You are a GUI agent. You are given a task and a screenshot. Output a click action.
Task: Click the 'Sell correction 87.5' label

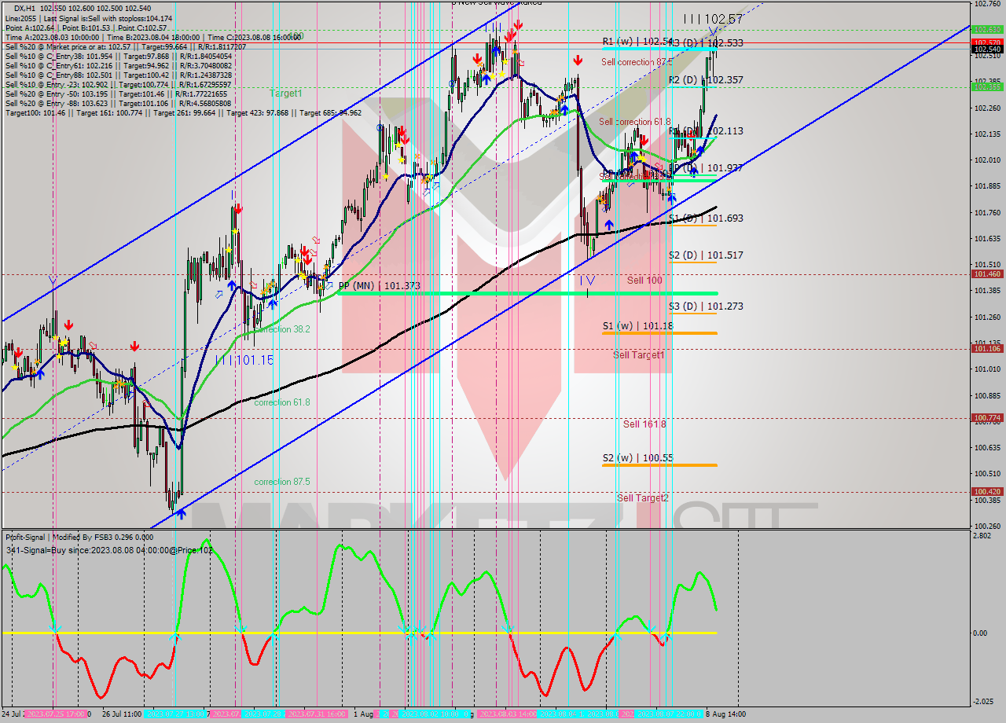pyautogui.click(x=637, y=62)
